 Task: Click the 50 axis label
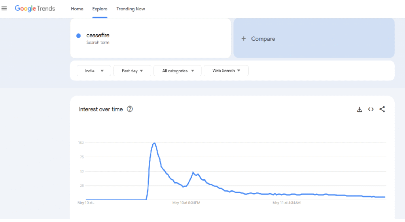[x=82, y=171]
